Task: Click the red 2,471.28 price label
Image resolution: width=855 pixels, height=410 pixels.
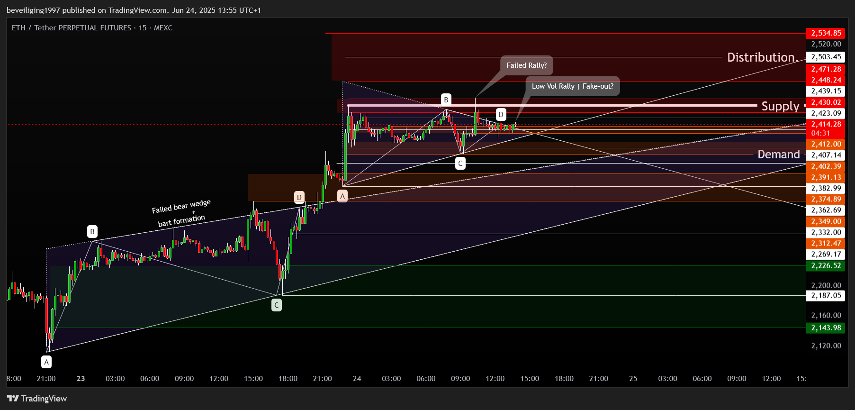Action: tap(826, 69)
